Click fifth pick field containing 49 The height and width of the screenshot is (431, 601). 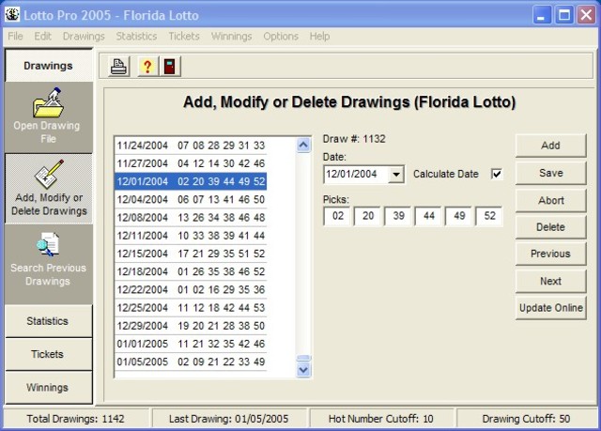(459, 216)
